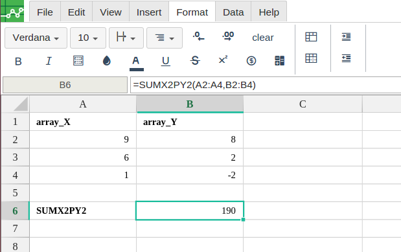
Task: Click the formula bar with SUMX2PY2
Action: click(x=266, y=85)
